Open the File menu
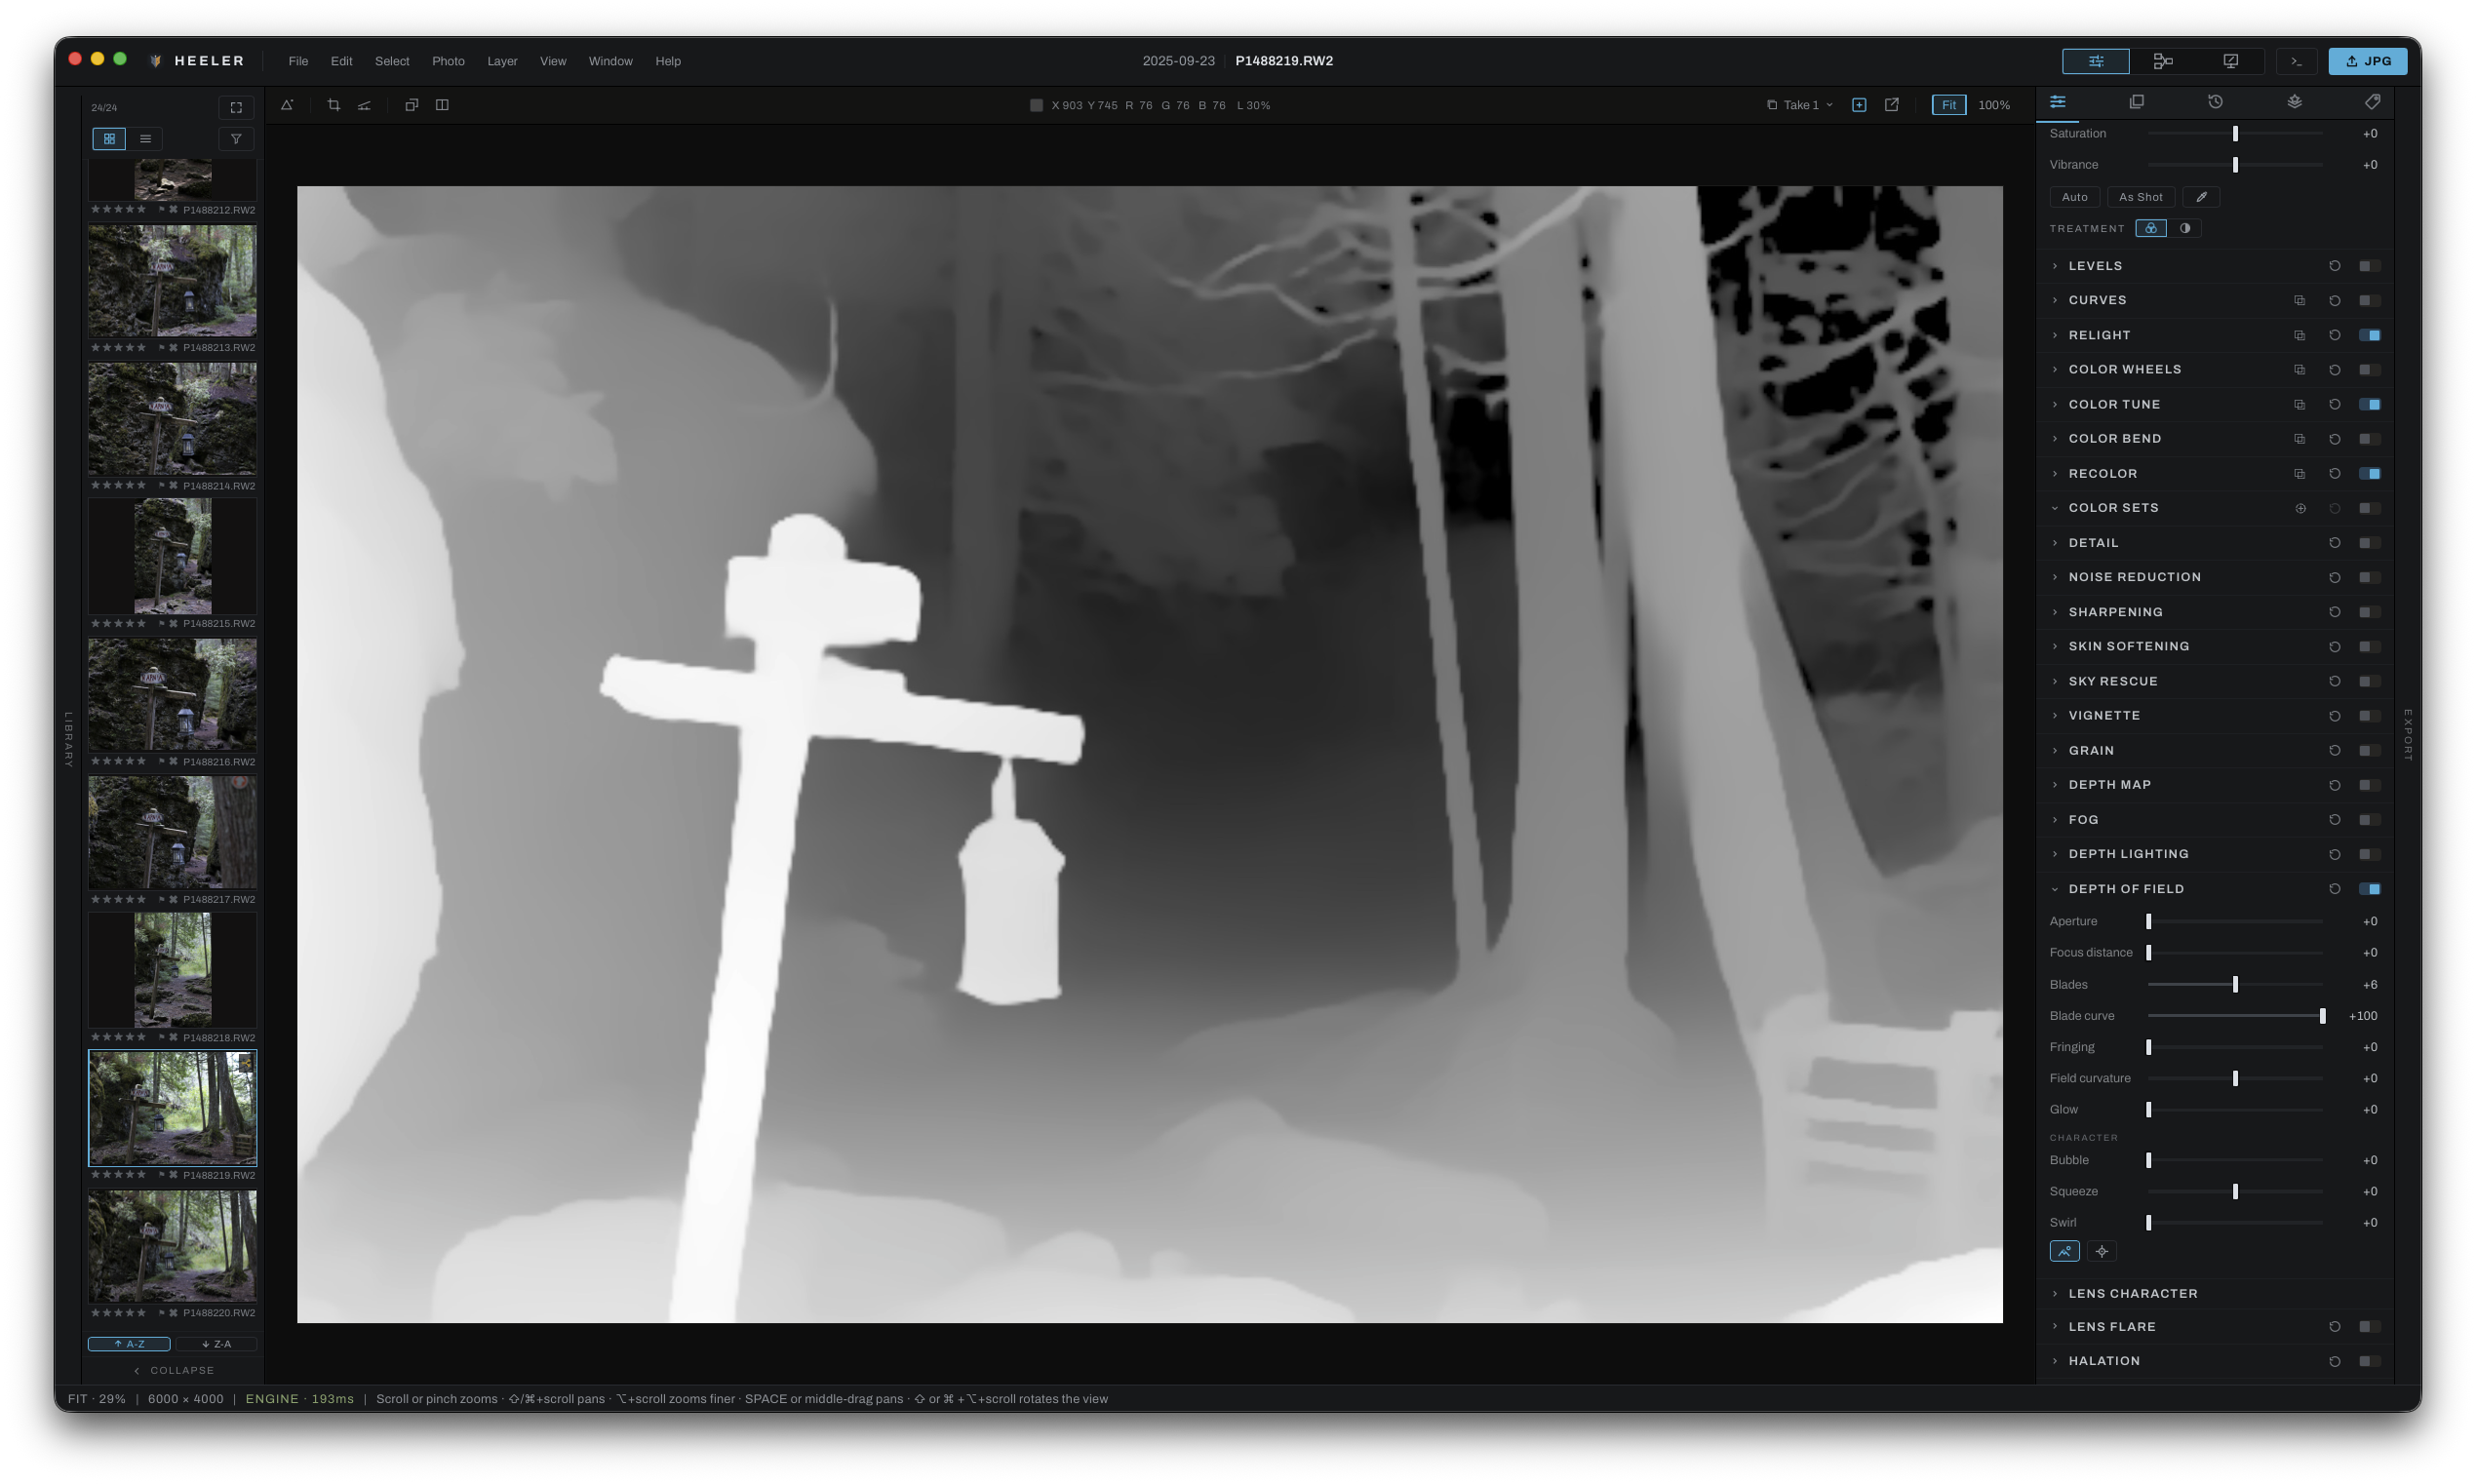The image size is (2476, 1484). point(298,61)
